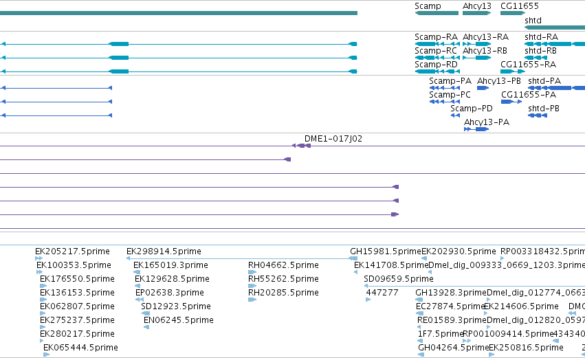Select the EN06245.5prime EST arrow

(146, 327)
